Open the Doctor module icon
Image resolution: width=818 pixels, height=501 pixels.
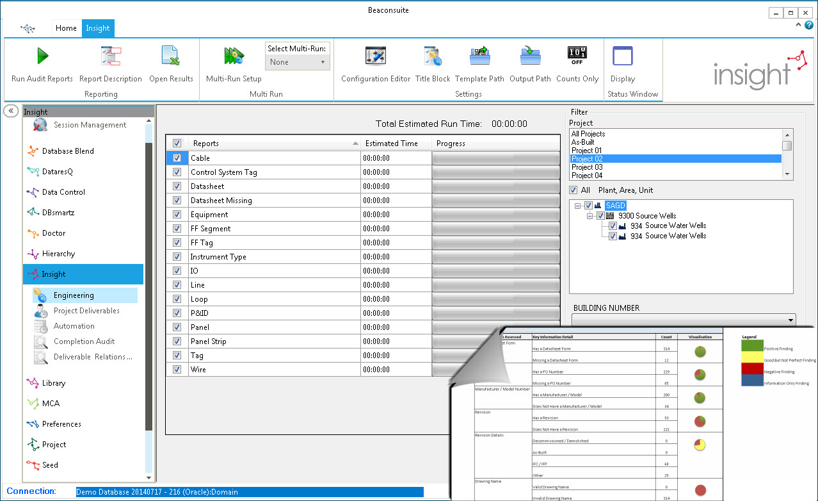pos(33,233)
